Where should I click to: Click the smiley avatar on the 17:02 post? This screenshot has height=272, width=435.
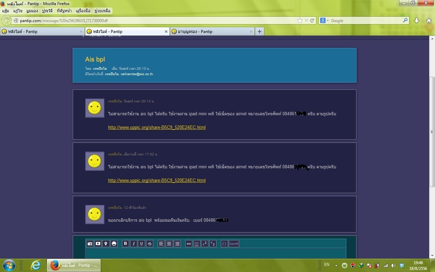[95, 161]
